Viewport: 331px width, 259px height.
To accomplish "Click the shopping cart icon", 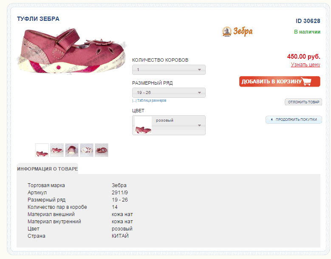I will (311, 81).
